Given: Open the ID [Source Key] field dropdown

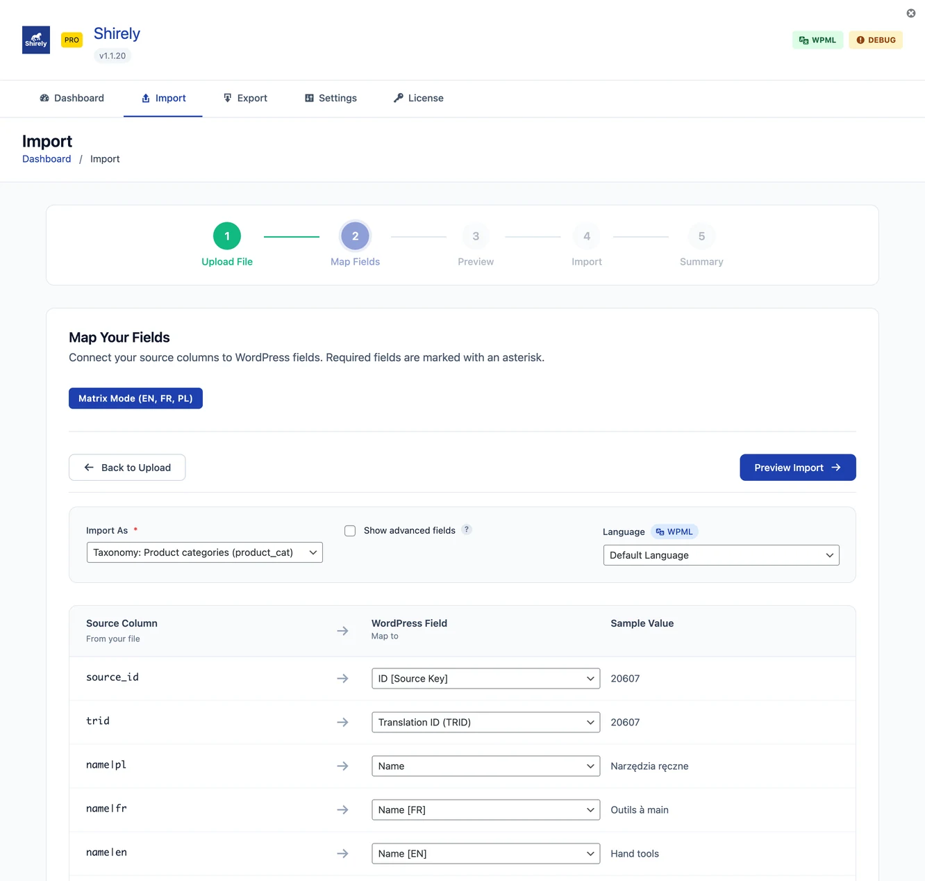Looking at the screenshot, I should [x=486, y=679].
